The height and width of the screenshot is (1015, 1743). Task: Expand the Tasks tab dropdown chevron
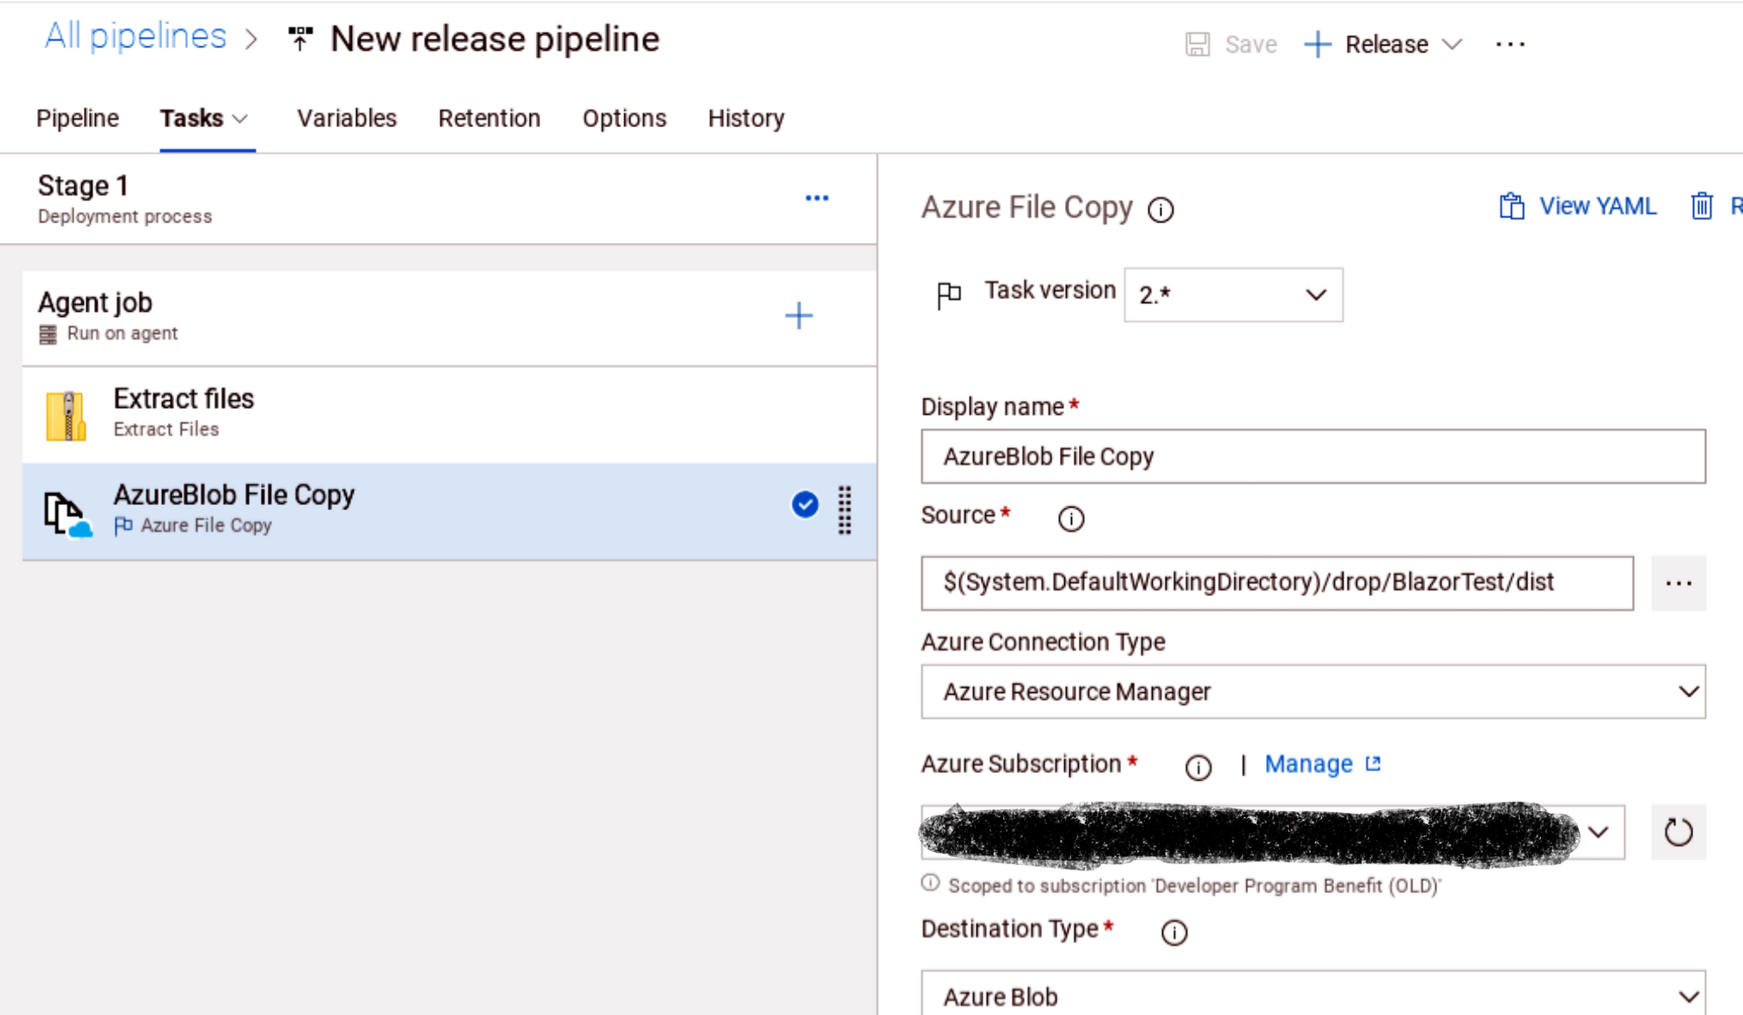pos(241,118)
